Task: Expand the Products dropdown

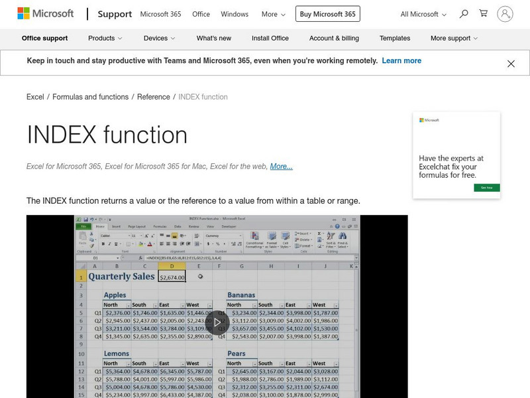Action: coord(105,38)
